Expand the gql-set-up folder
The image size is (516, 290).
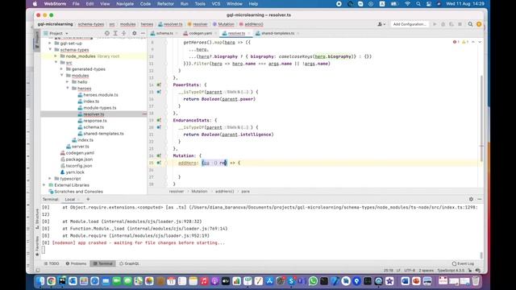click(50, 43)
